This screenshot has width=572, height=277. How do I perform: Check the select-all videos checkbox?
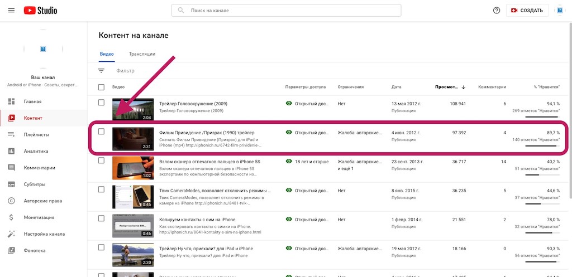101,88
